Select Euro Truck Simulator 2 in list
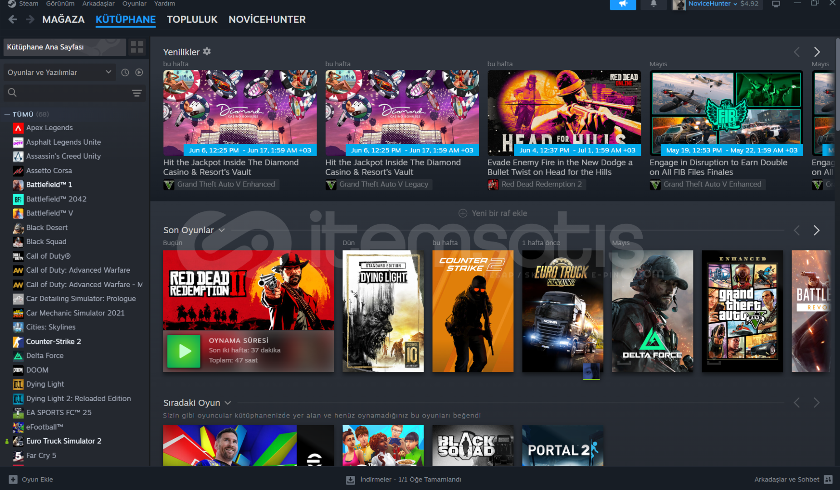 coord(63,441)
